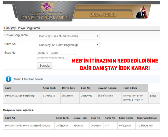Click the blue info icon beside record count
The image size is (168, 137).
[8, 79]
